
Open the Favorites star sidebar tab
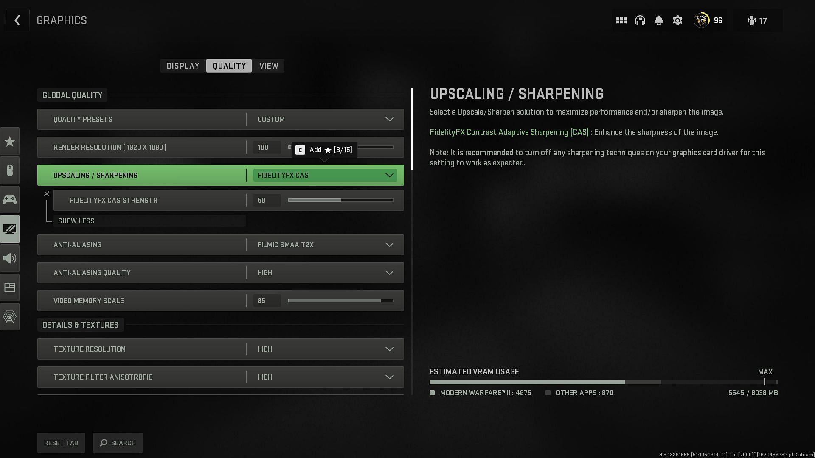(10, 141)
